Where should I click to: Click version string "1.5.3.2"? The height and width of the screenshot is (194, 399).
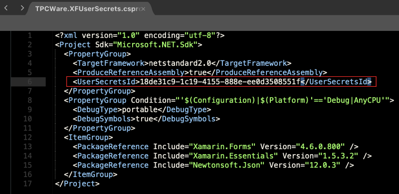click(338, 156)
